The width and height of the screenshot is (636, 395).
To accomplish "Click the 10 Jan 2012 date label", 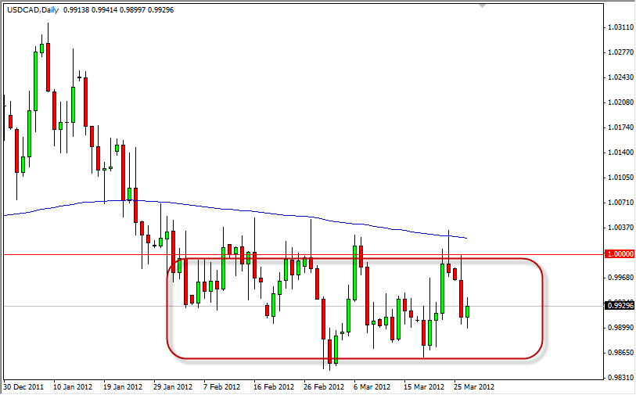I will coord(73,387).
